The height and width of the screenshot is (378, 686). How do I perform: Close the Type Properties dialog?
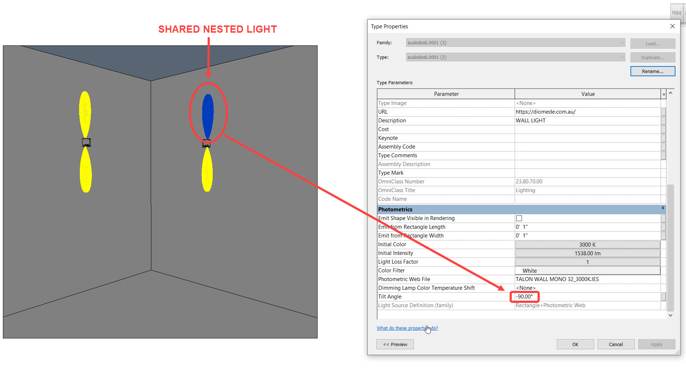click(x=672, y=26)
